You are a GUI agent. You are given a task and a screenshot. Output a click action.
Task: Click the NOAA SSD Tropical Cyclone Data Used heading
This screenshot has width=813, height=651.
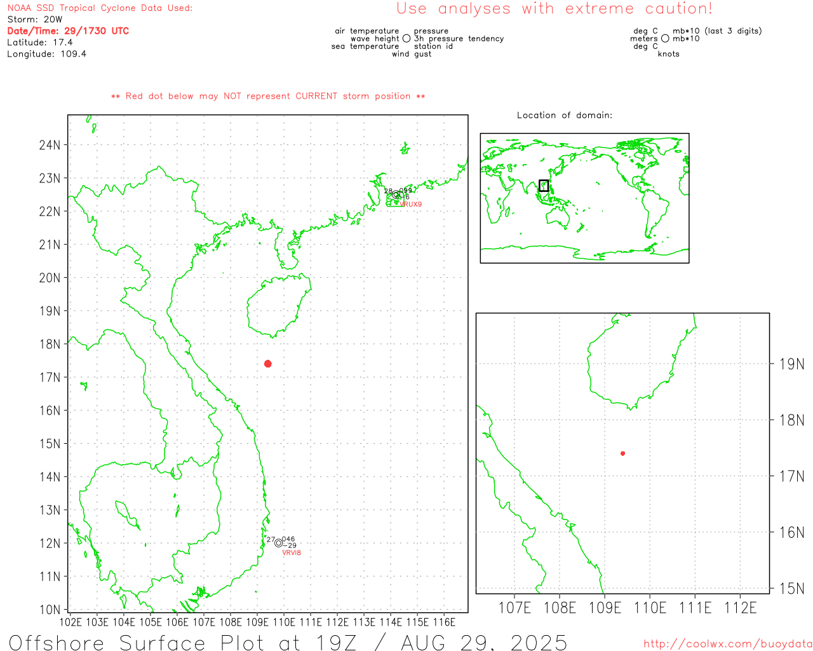click(x=100, y=8)
